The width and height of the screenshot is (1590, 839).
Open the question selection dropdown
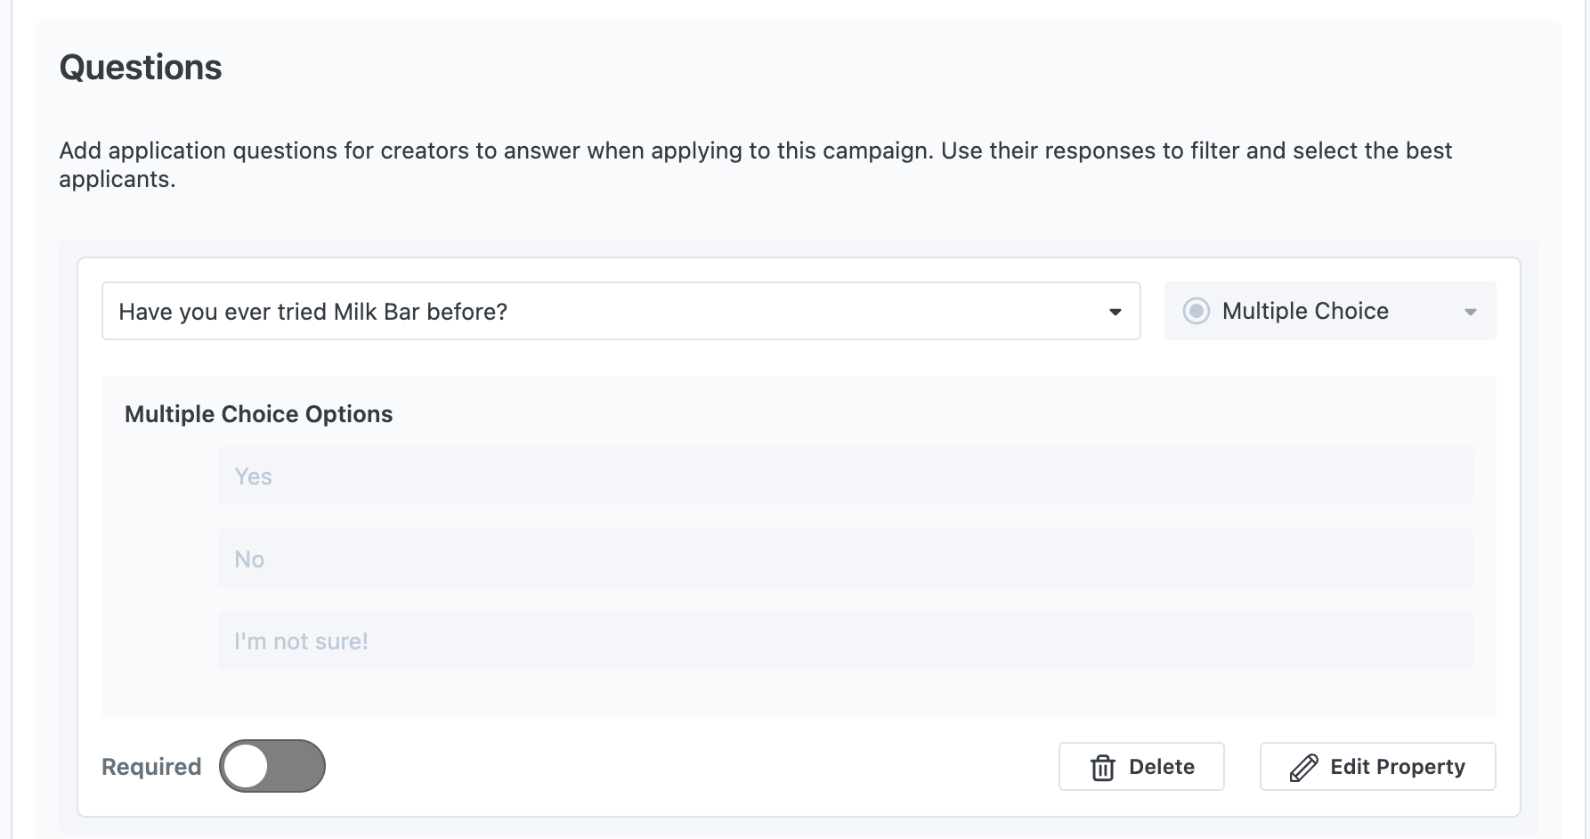pyautogui.click(x=621, y=311)
